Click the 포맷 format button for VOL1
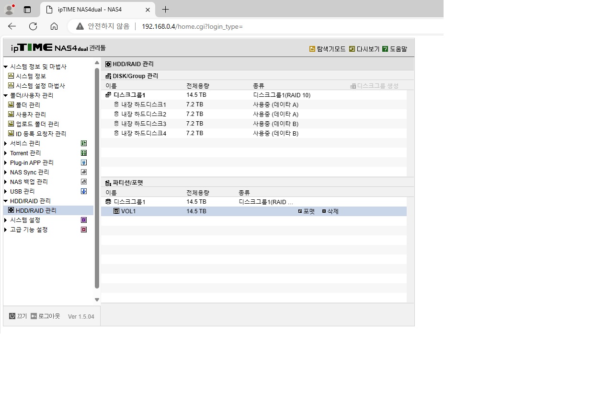Screen dimensions: 593x415 click(x=307, y=211)
